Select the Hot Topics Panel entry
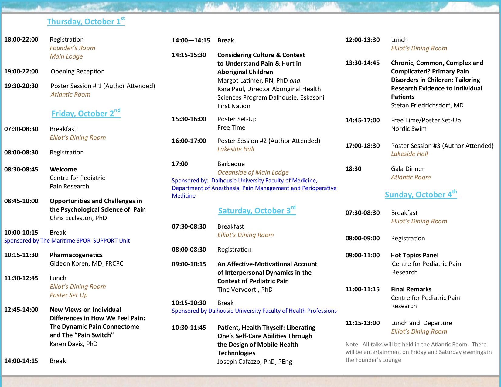The height and width of the screenshot is (387, 501). pyautogui.click(x=414, y=255)
